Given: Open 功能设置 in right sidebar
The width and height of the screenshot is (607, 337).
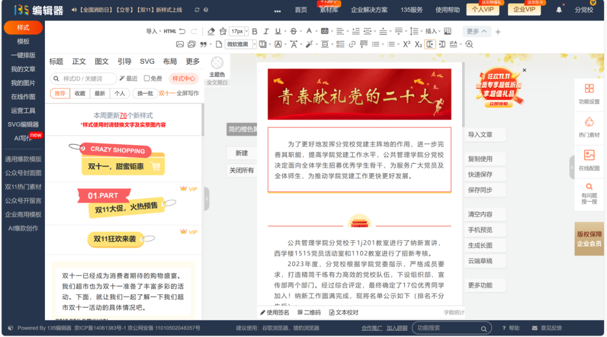Looking at the screenshot, I should (589, 95).
